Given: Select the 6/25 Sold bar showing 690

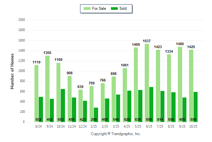Looking at the screenshot, I should (151, 103).
